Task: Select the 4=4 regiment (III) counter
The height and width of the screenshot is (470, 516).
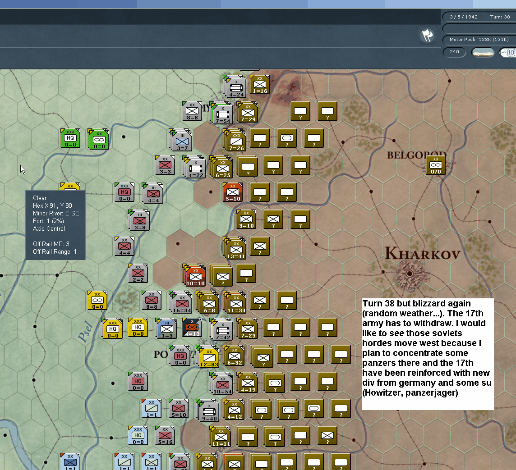Action: tap(152, 193)
